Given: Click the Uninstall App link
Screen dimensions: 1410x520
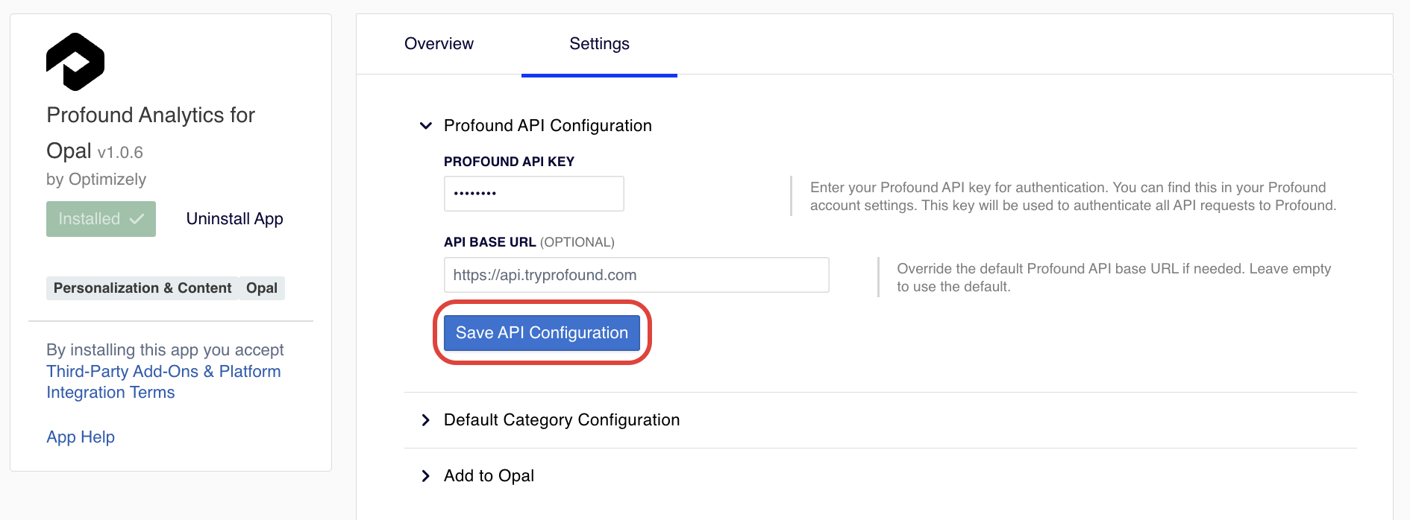Looking at the screenshot, I should (x=234, y=218).
